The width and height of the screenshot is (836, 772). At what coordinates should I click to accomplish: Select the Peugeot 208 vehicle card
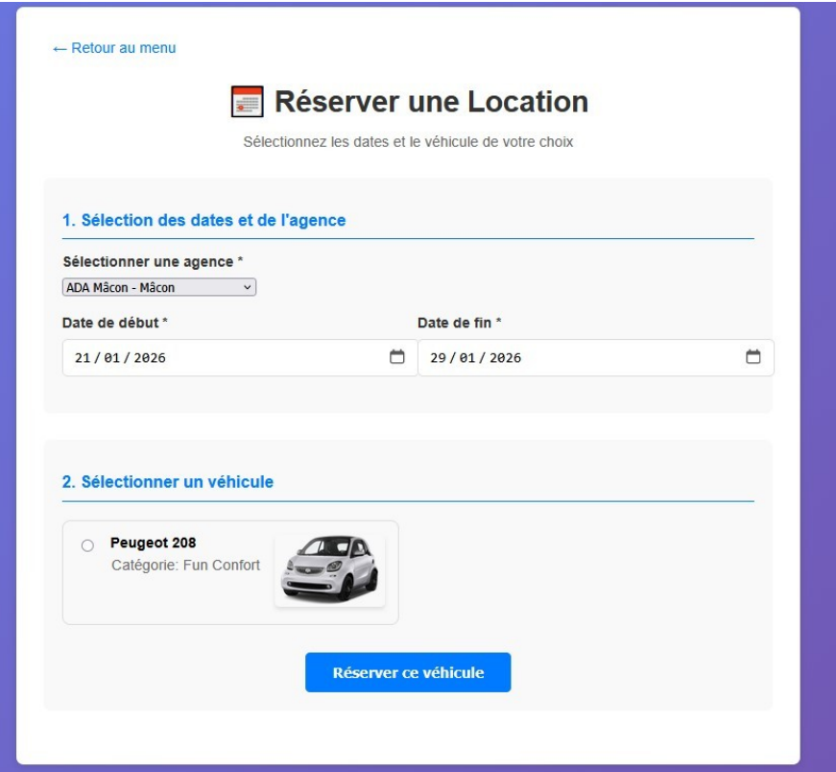point(230,573)
